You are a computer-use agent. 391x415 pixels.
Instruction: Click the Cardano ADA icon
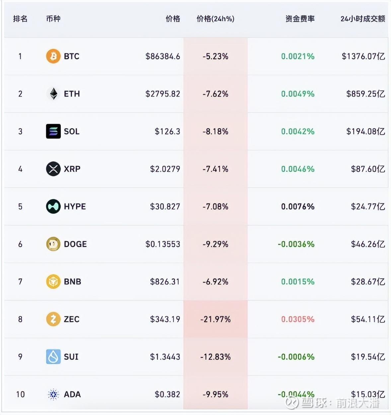[53, 394]
